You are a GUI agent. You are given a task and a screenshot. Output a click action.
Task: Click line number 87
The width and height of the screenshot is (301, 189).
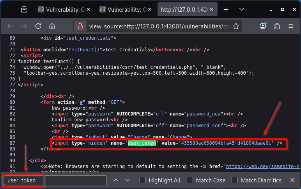pyautogui.click(x=12, y=143)
